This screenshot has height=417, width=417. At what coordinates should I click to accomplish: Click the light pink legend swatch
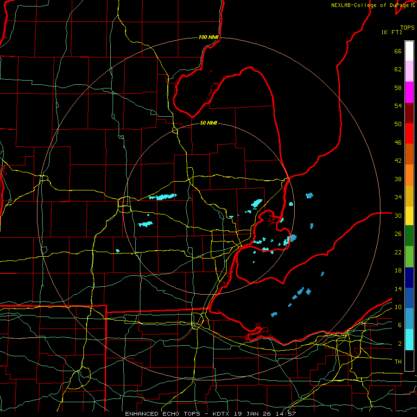(x=409, y=71)
